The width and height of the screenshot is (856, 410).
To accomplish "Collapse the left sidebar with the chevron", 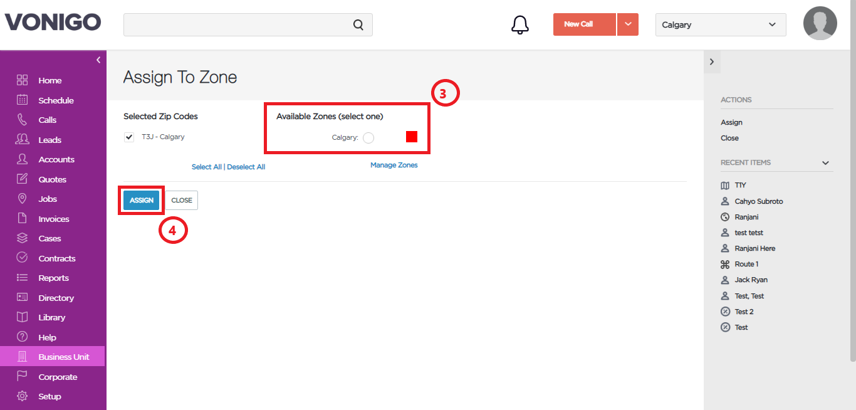I will 98,60.
